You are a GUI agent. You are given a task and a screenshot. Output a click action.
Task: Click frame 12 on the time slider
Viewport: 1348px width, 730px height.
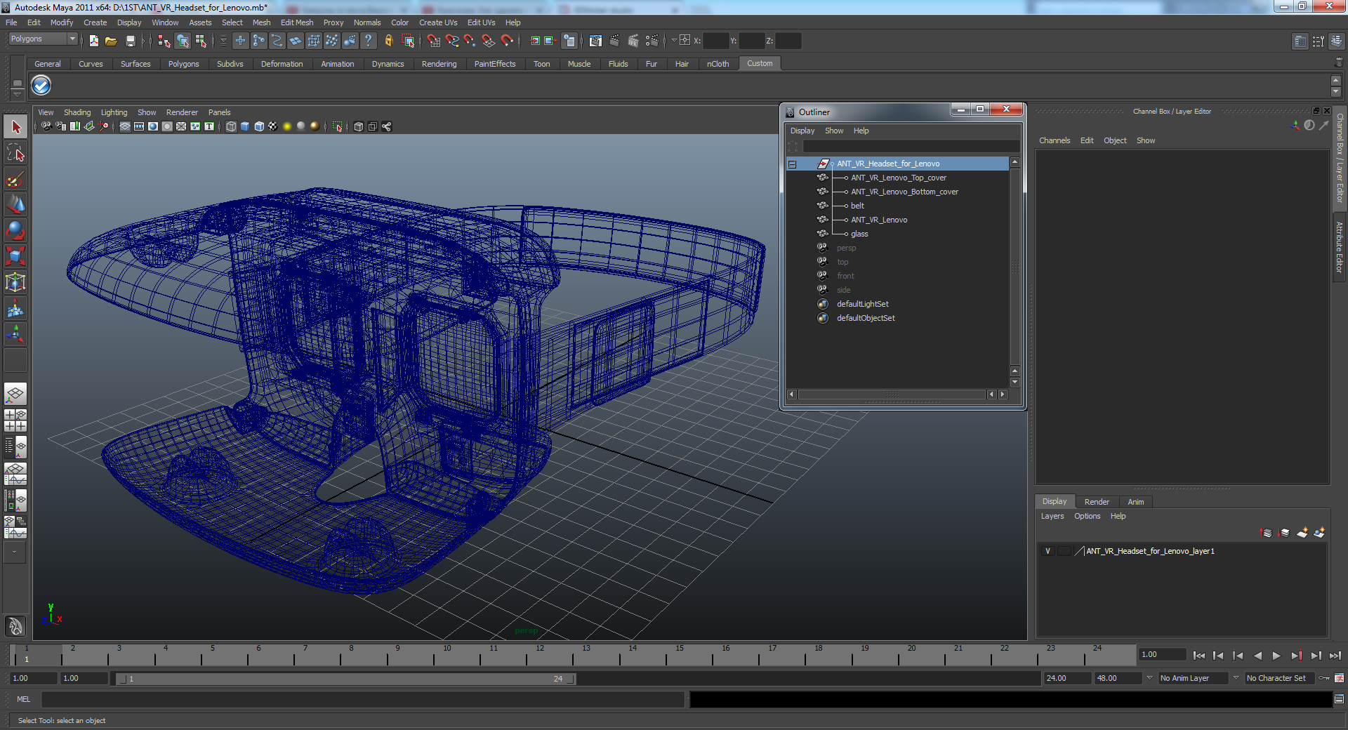[539, 655]
